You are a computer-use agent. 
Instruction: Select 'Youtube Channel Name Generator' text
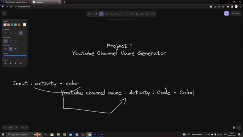[x=119, y=53]
